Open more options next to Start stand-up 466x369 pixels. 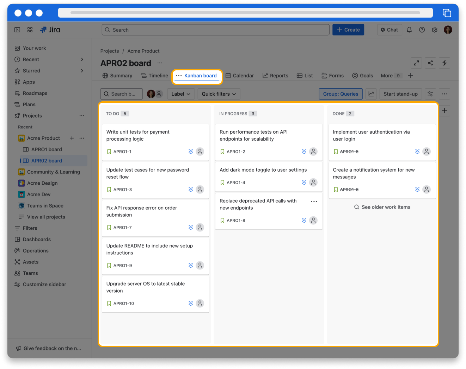pos(444,94)
